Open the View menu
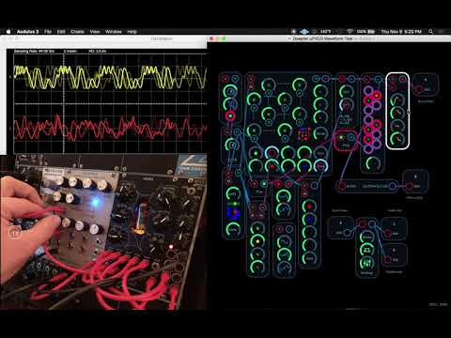Screen dimensions: 451x338 pos(95,32)
